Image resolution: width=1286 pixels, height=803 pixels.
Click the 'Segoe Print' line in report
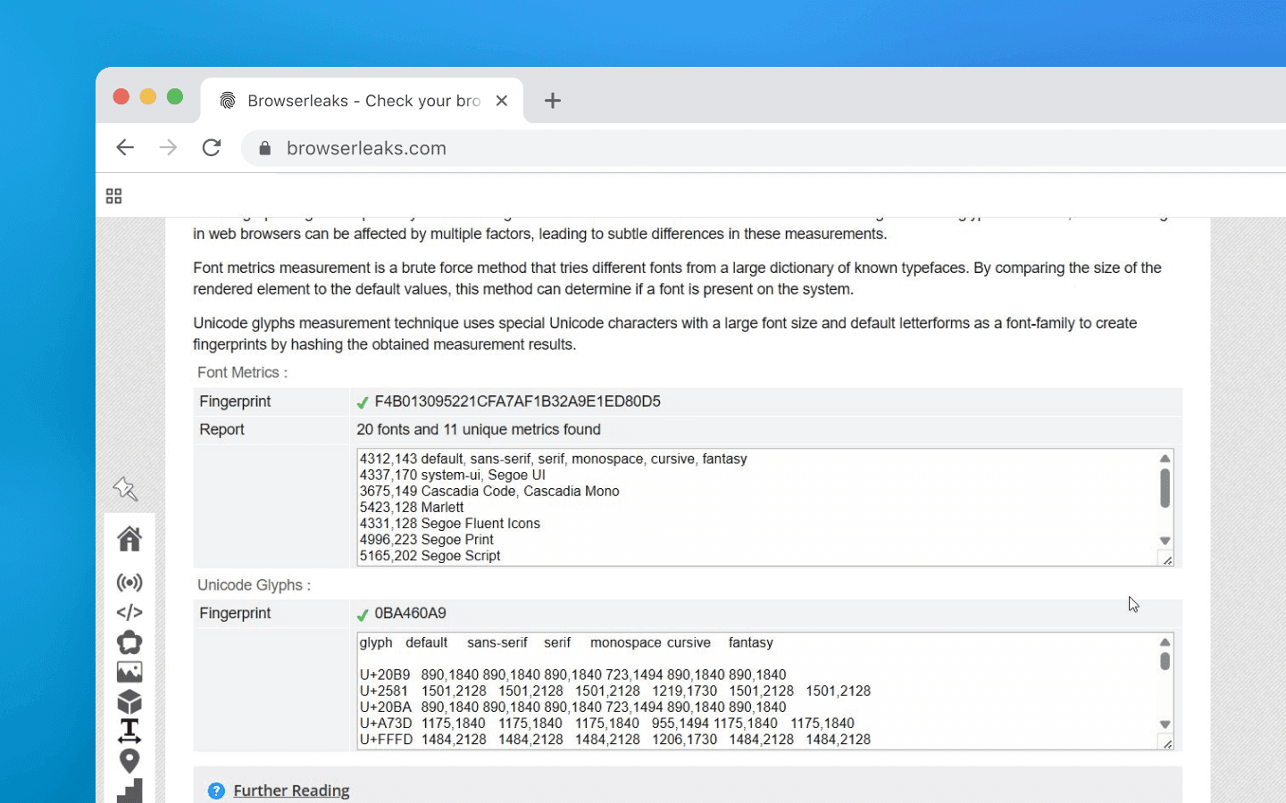(x=427, y=540)
